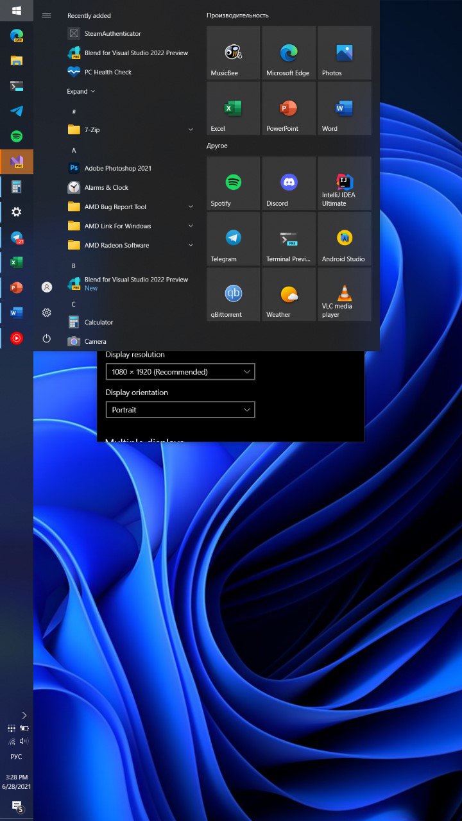Image resolution: width=462 pixels, height=821 pixels.
Task: Click the Spotify icon on the taskbar
Action: pos(17,137)
